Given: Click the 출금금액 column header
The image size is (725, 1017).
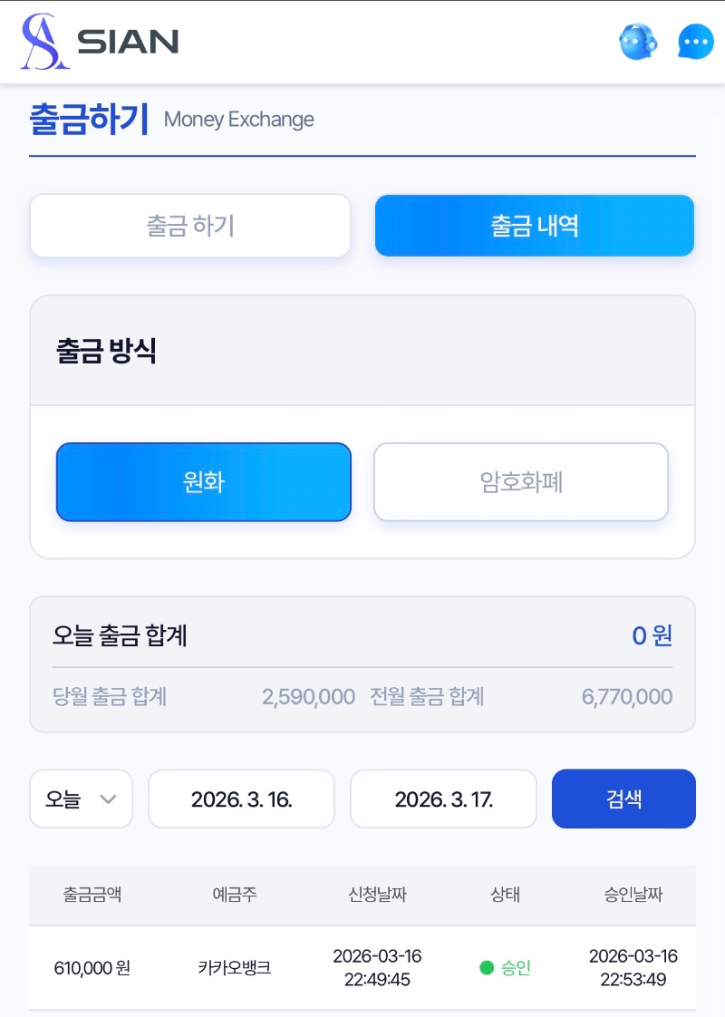Looking at the screenshot, I should [92, 895].
